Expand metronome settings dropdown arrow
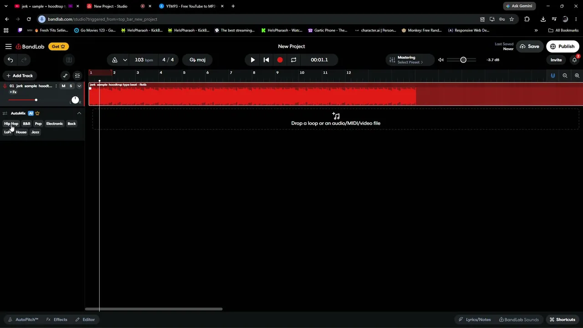This screenshot has width=583, height=328. point(125,60)
